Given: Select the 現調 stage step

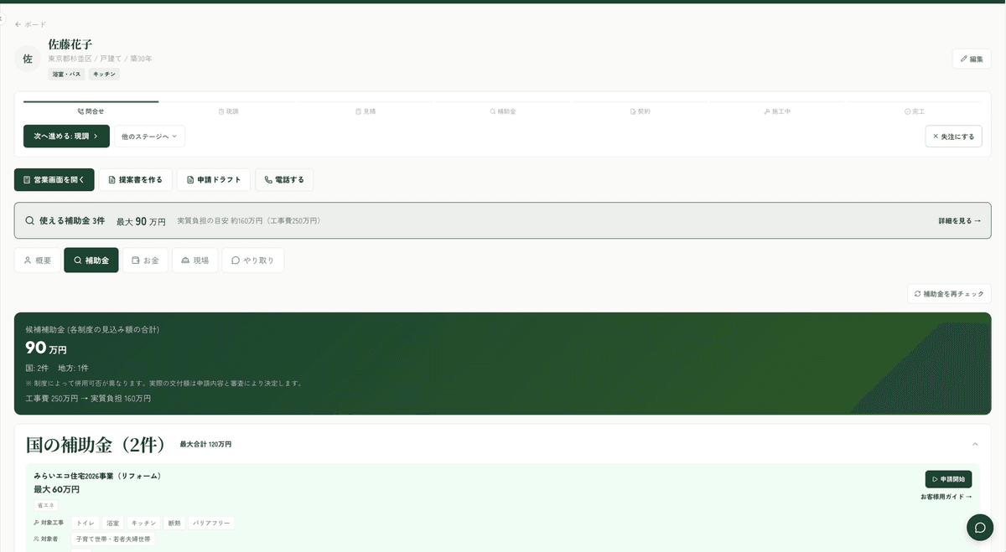Looking at the screenshot, I should click(228, 111).
